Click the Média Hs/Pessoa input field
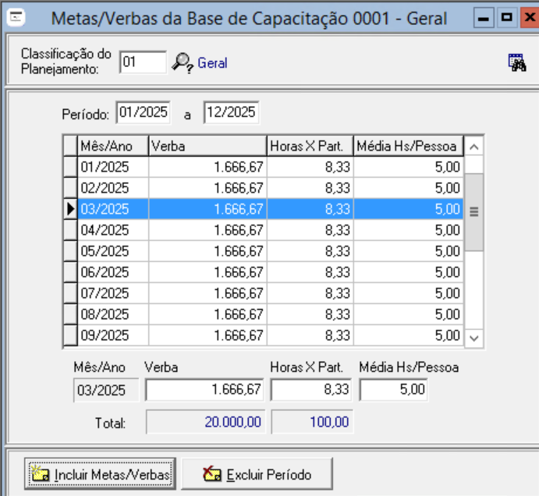 coord(394,389)
